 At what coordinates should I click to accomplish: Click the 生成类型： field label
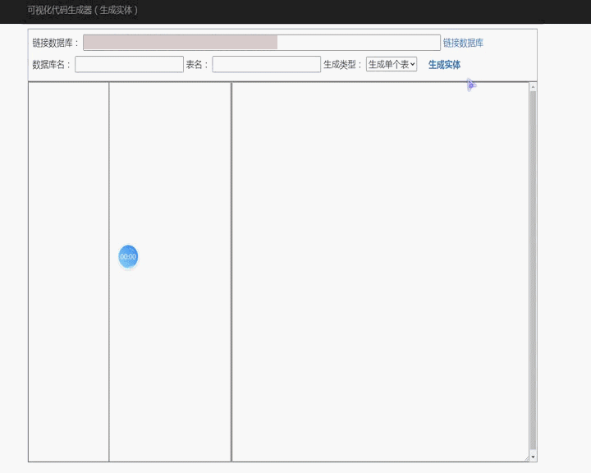[x=343, y=65]
